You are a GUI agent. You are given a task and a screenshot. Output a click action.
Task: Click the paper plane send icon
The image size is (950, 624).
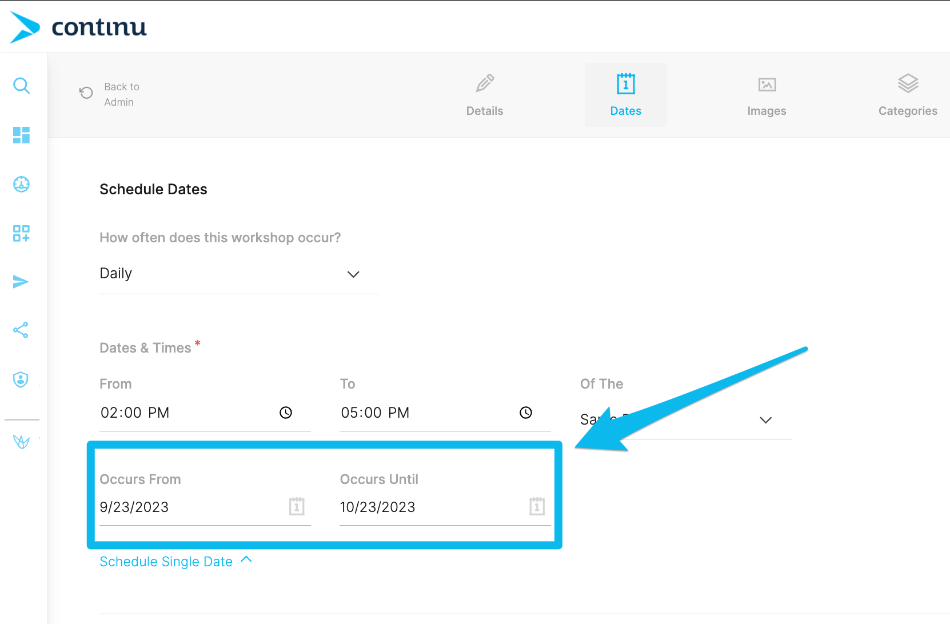[x=21, y=282]
